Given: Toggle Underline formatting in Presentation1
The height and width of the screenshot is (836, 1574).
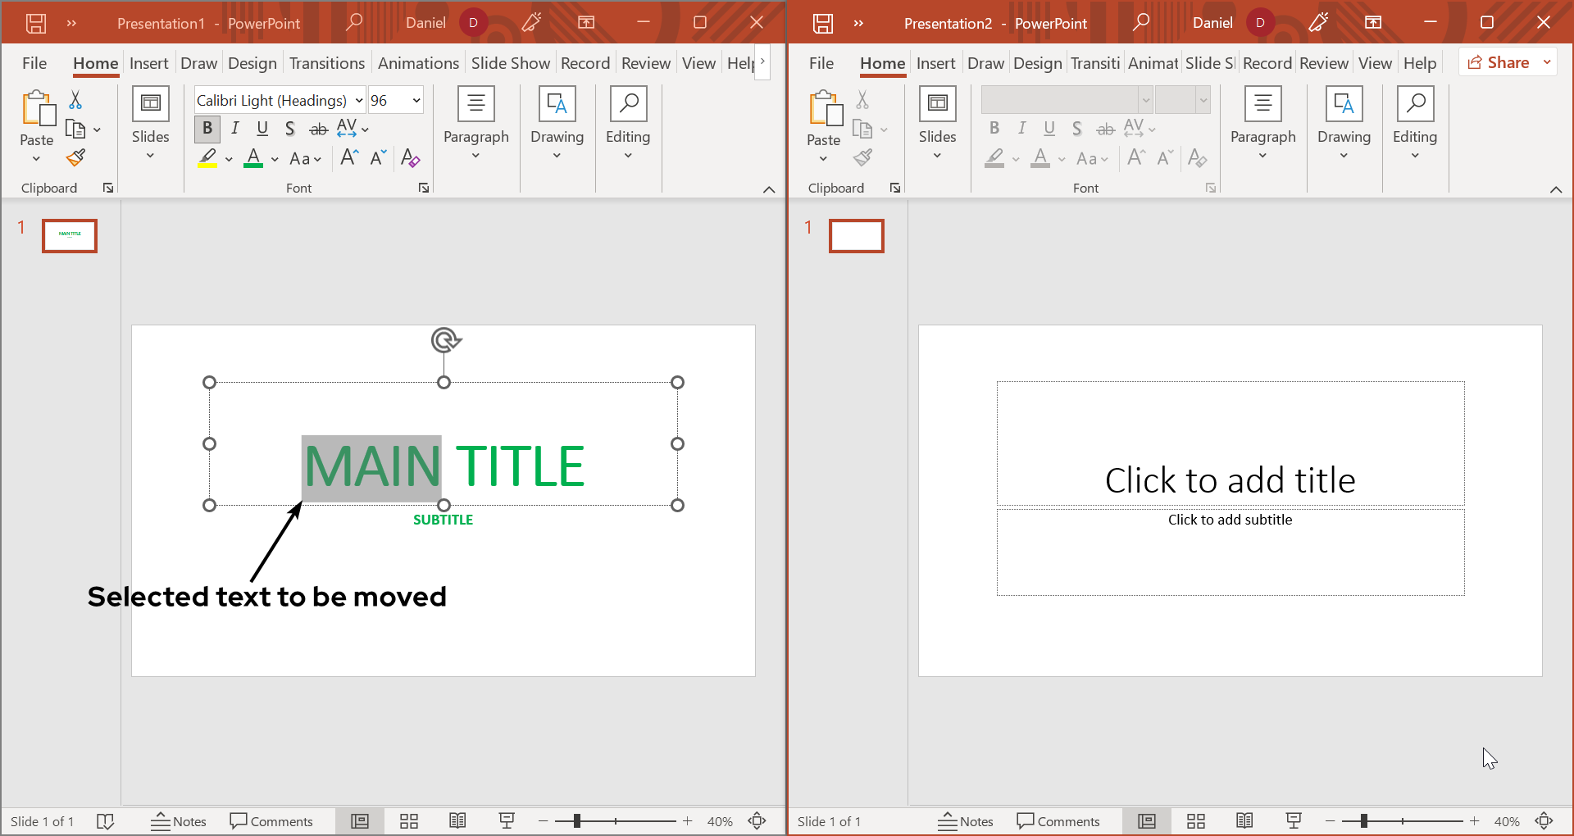Looking at the screenshot, I should (262, 129).
